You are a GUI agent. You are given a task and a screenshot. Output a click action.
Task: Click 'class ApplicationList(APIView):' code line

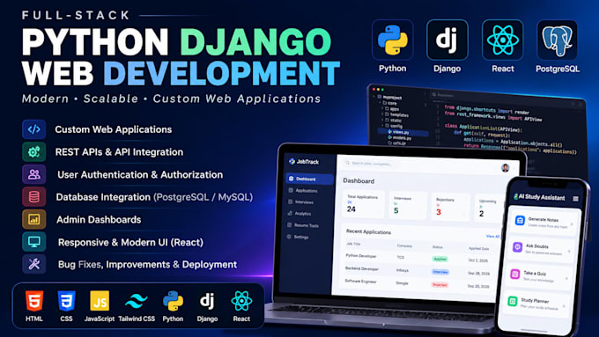click(x=483, y=128)
